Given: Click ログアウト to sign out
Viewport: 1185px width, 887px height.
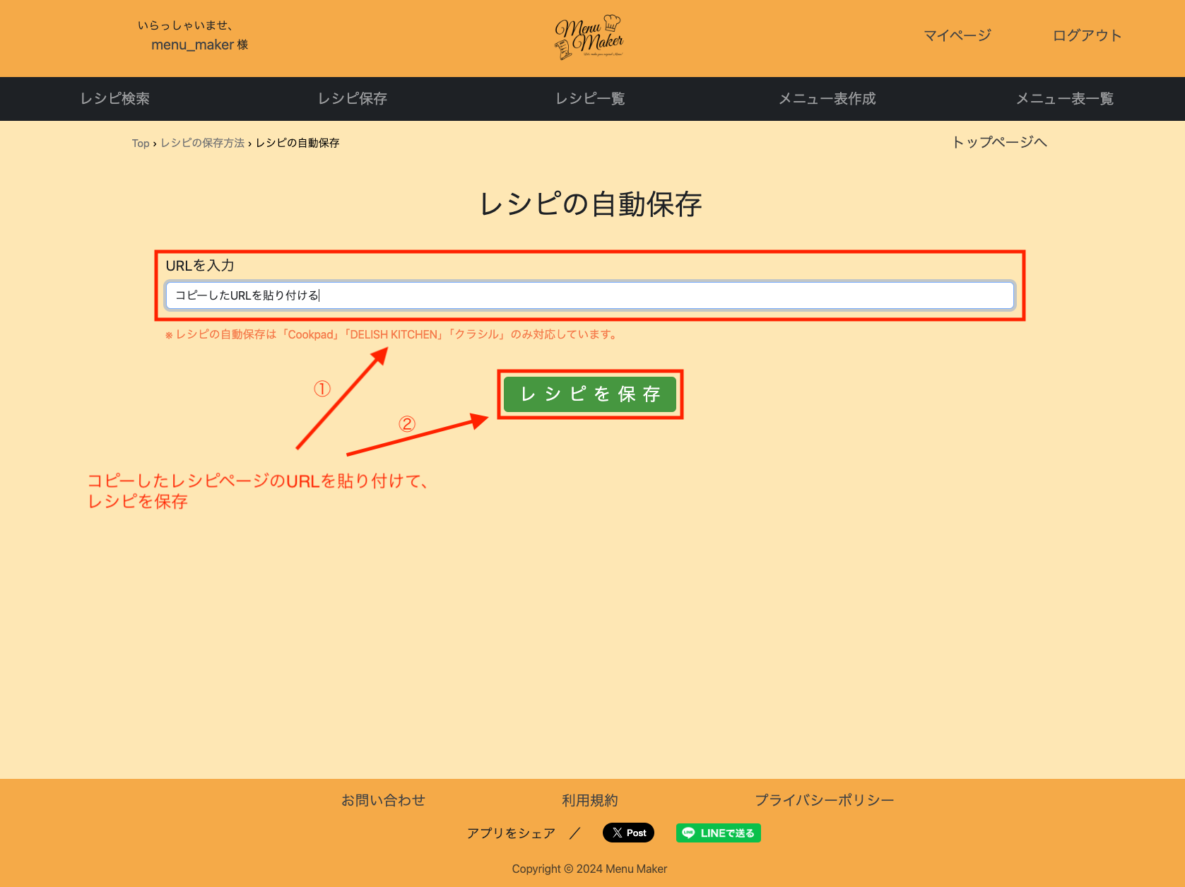Looking at the screenshot, I should (1087, 35).
